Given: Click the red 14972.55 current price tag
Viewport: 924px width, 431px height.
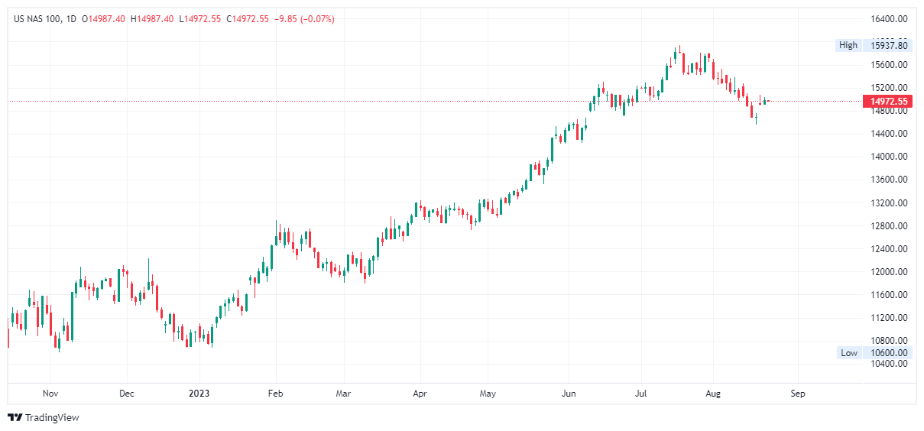Looking at the screenshot, I should tap(887, 102).
